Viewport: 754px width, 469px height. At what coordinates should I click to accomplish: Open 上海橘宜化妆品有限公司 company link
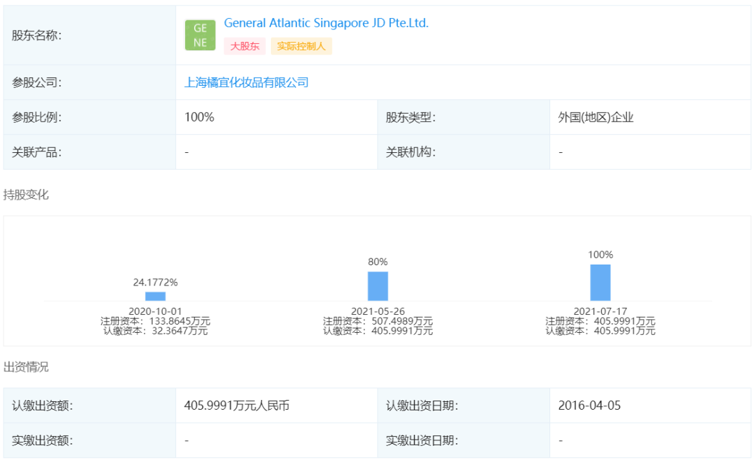(x=246, y=82)
